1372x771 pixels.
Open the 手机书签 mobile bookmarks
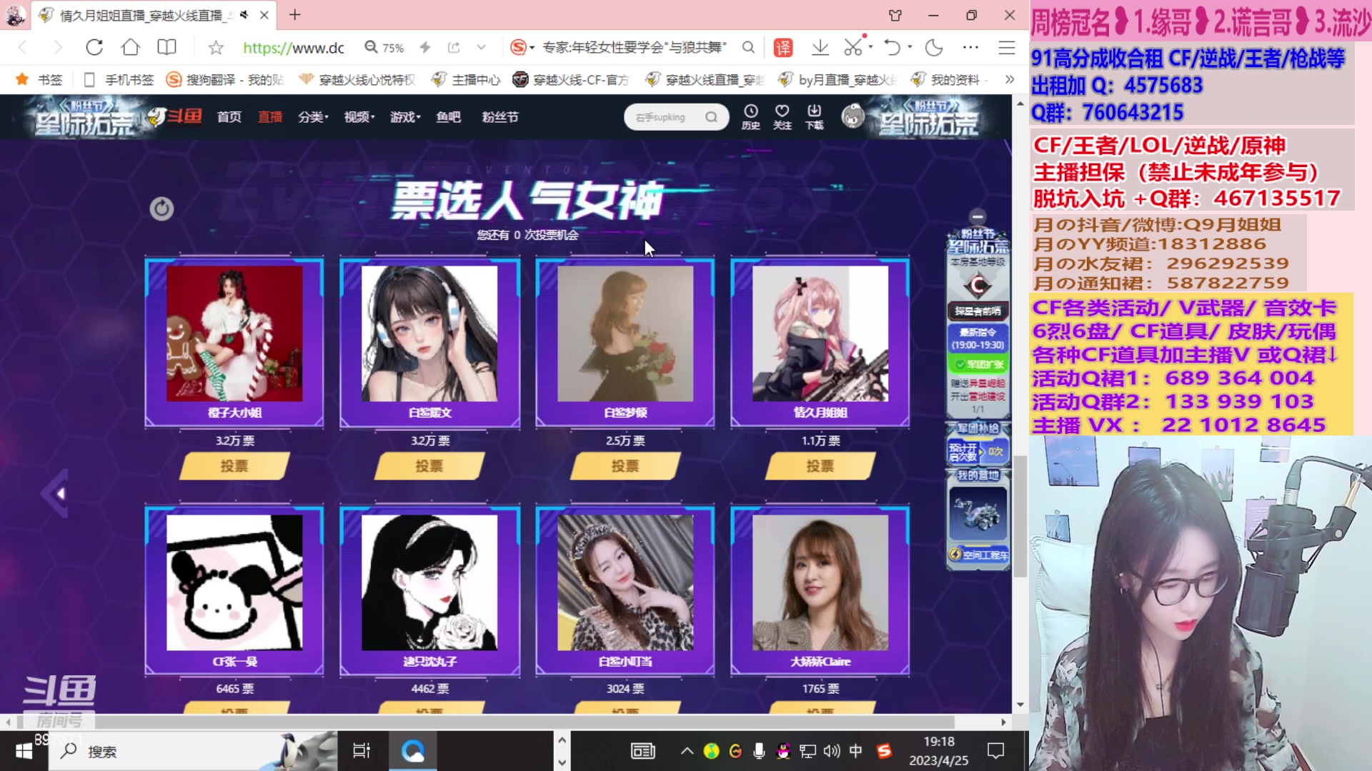click(119, 80)
